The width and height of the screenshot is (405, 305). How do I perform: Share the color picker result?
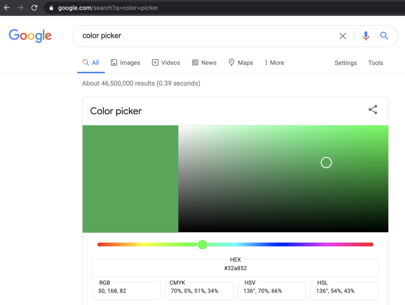point(373,110)
